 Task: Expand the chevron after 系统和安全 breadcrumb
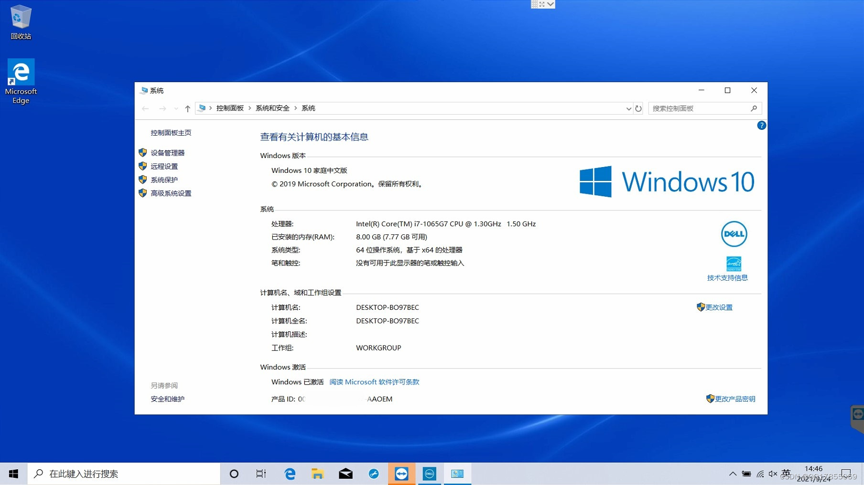[295, 108]
